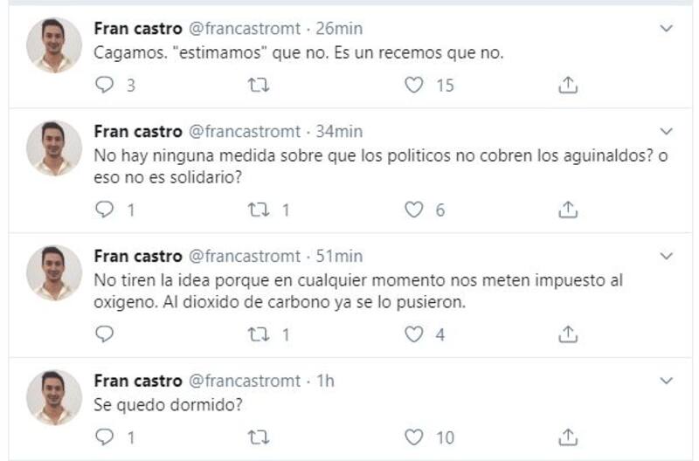The width and height of the screenshot is (699, 461).
Task: Like the tweet with 15 likes
Action: (415, 85)
